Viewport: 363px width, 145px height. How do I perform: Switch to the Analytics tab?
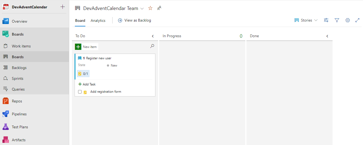[x=98, y=20]
